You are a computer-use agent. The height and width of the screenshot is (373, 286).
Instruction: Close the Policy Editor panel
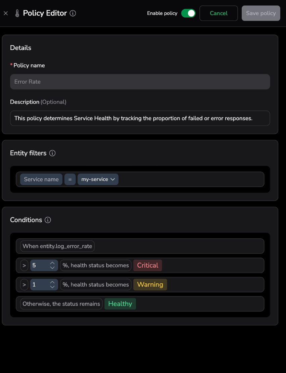coord(6,13)
